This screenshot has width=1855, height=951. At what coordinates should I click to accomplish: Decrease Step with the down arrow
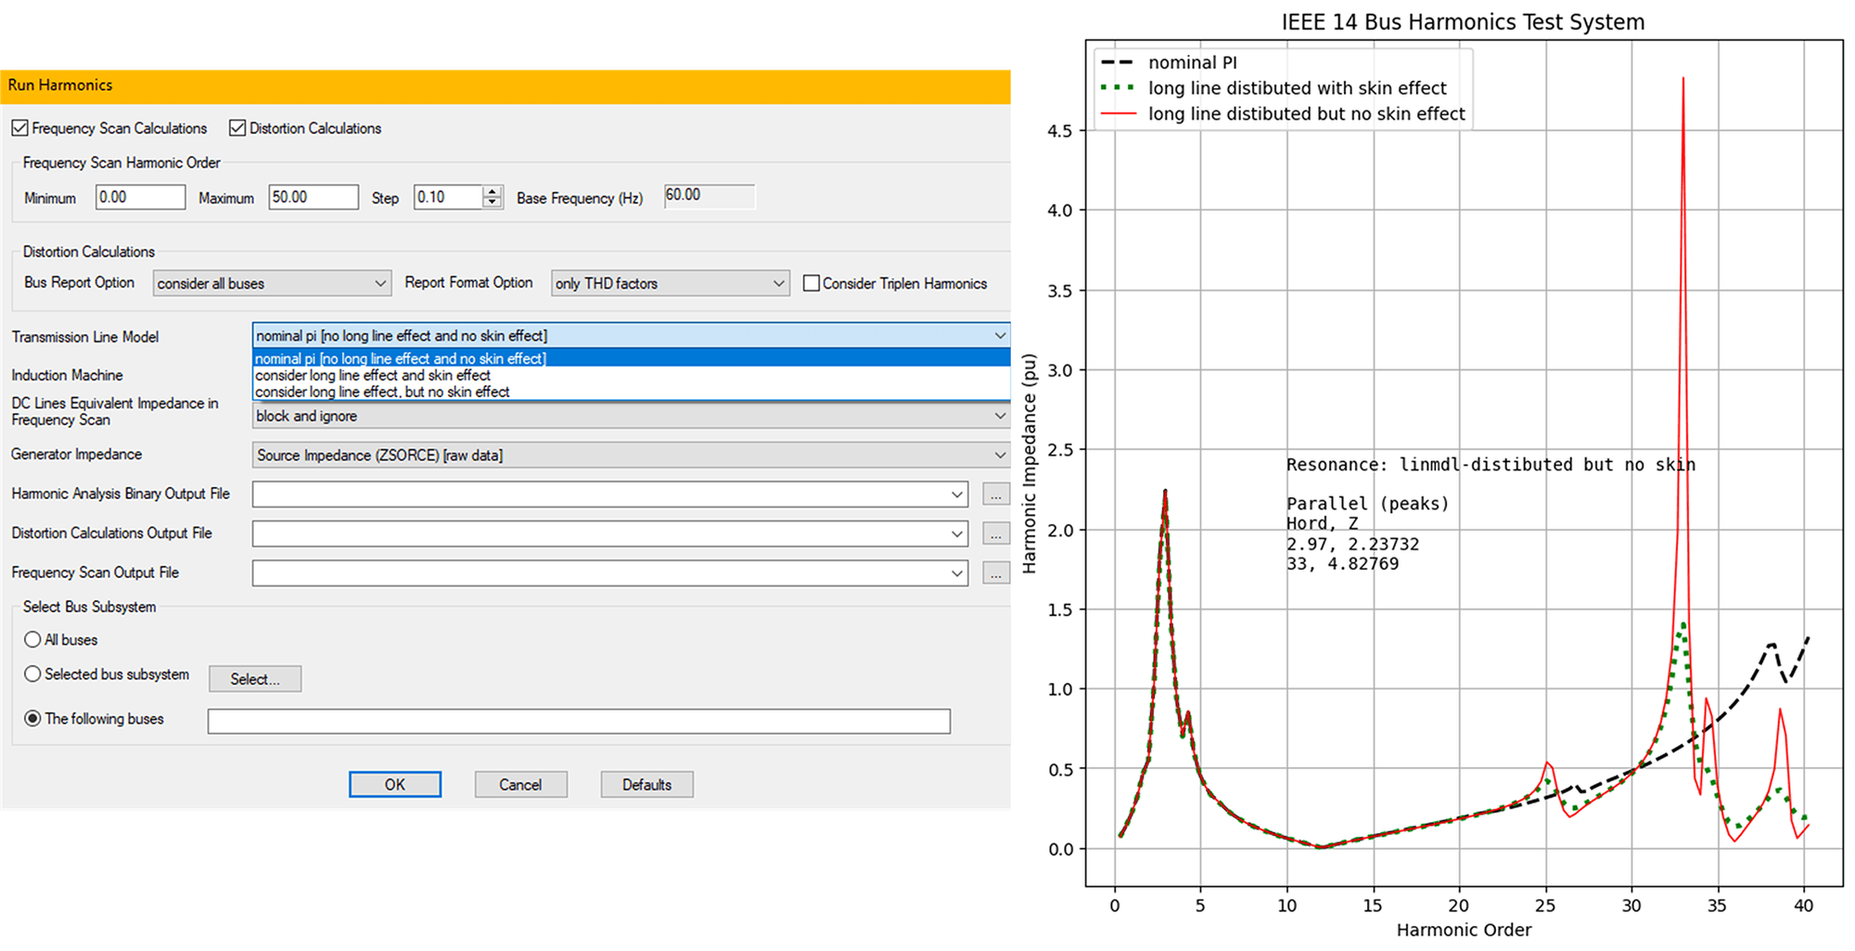point(493,202)
